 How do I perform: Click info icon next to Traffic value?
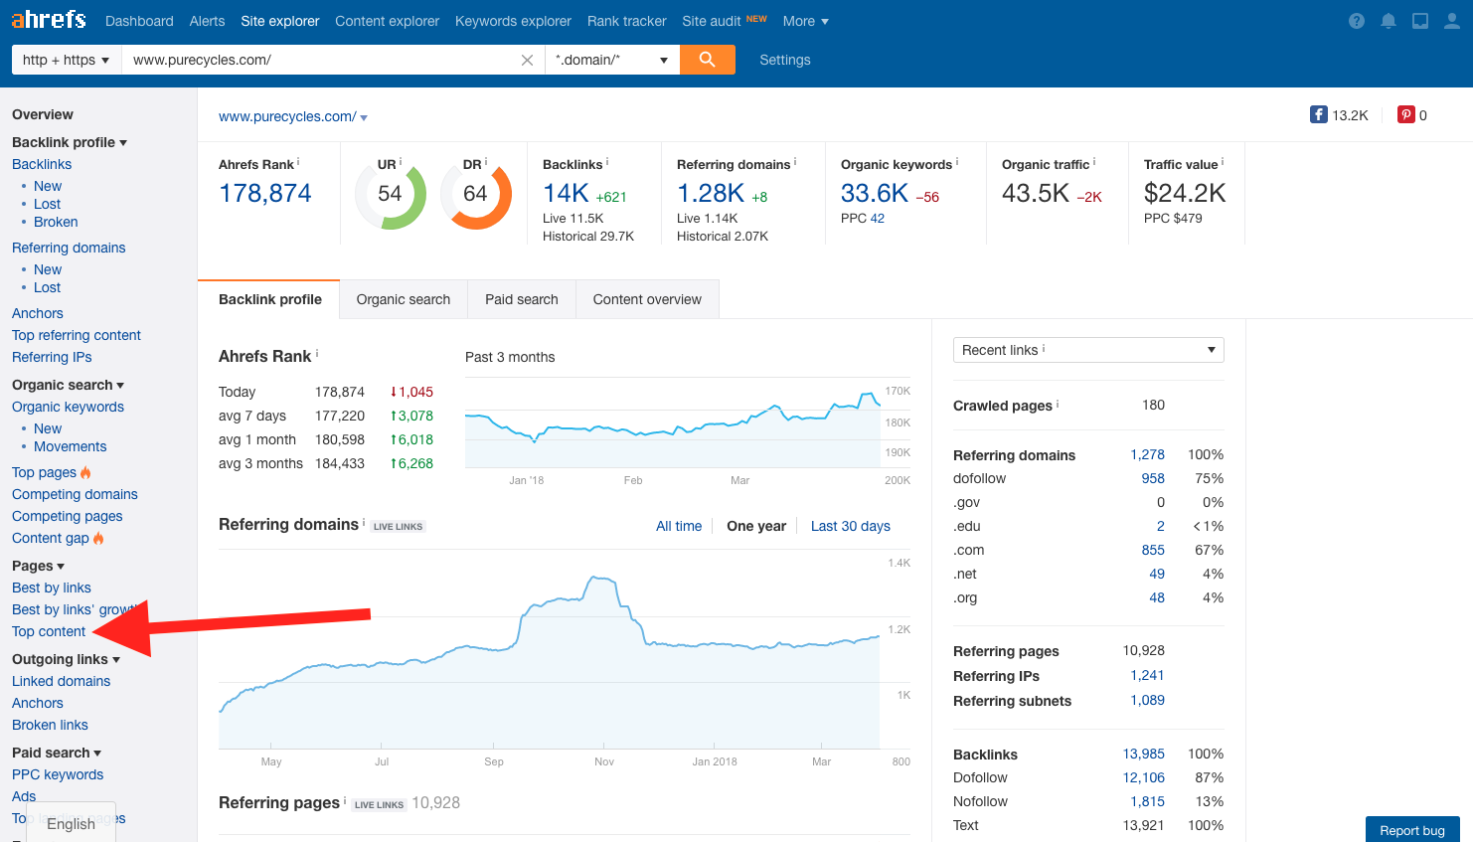(1223, 161)
